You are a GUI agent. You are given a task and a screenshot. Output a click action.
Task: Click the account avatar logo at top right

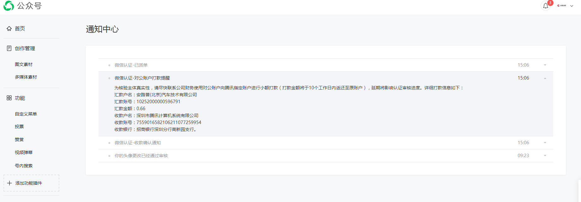562,6
